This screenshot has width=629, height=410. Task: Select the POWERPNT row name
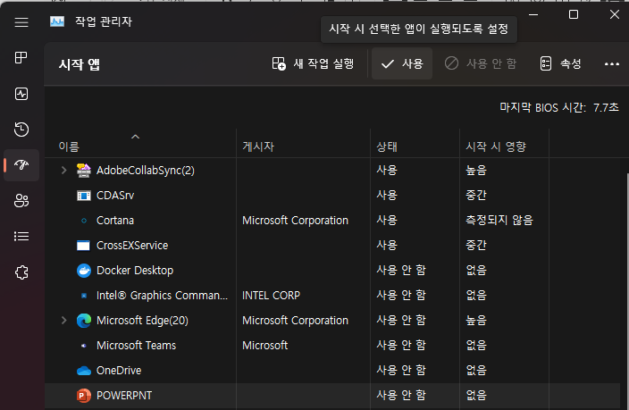tap(124, 395)
